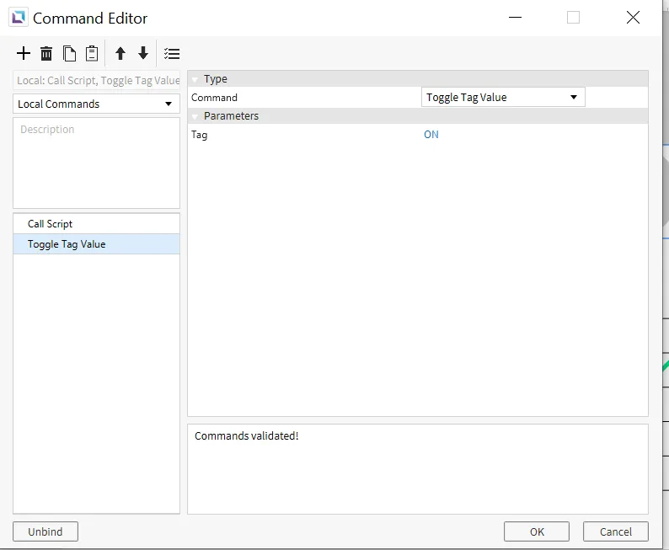This screenshot has height=550, width=669.
Task: Select Call Script in the command list
Action: tap(51, 224)
